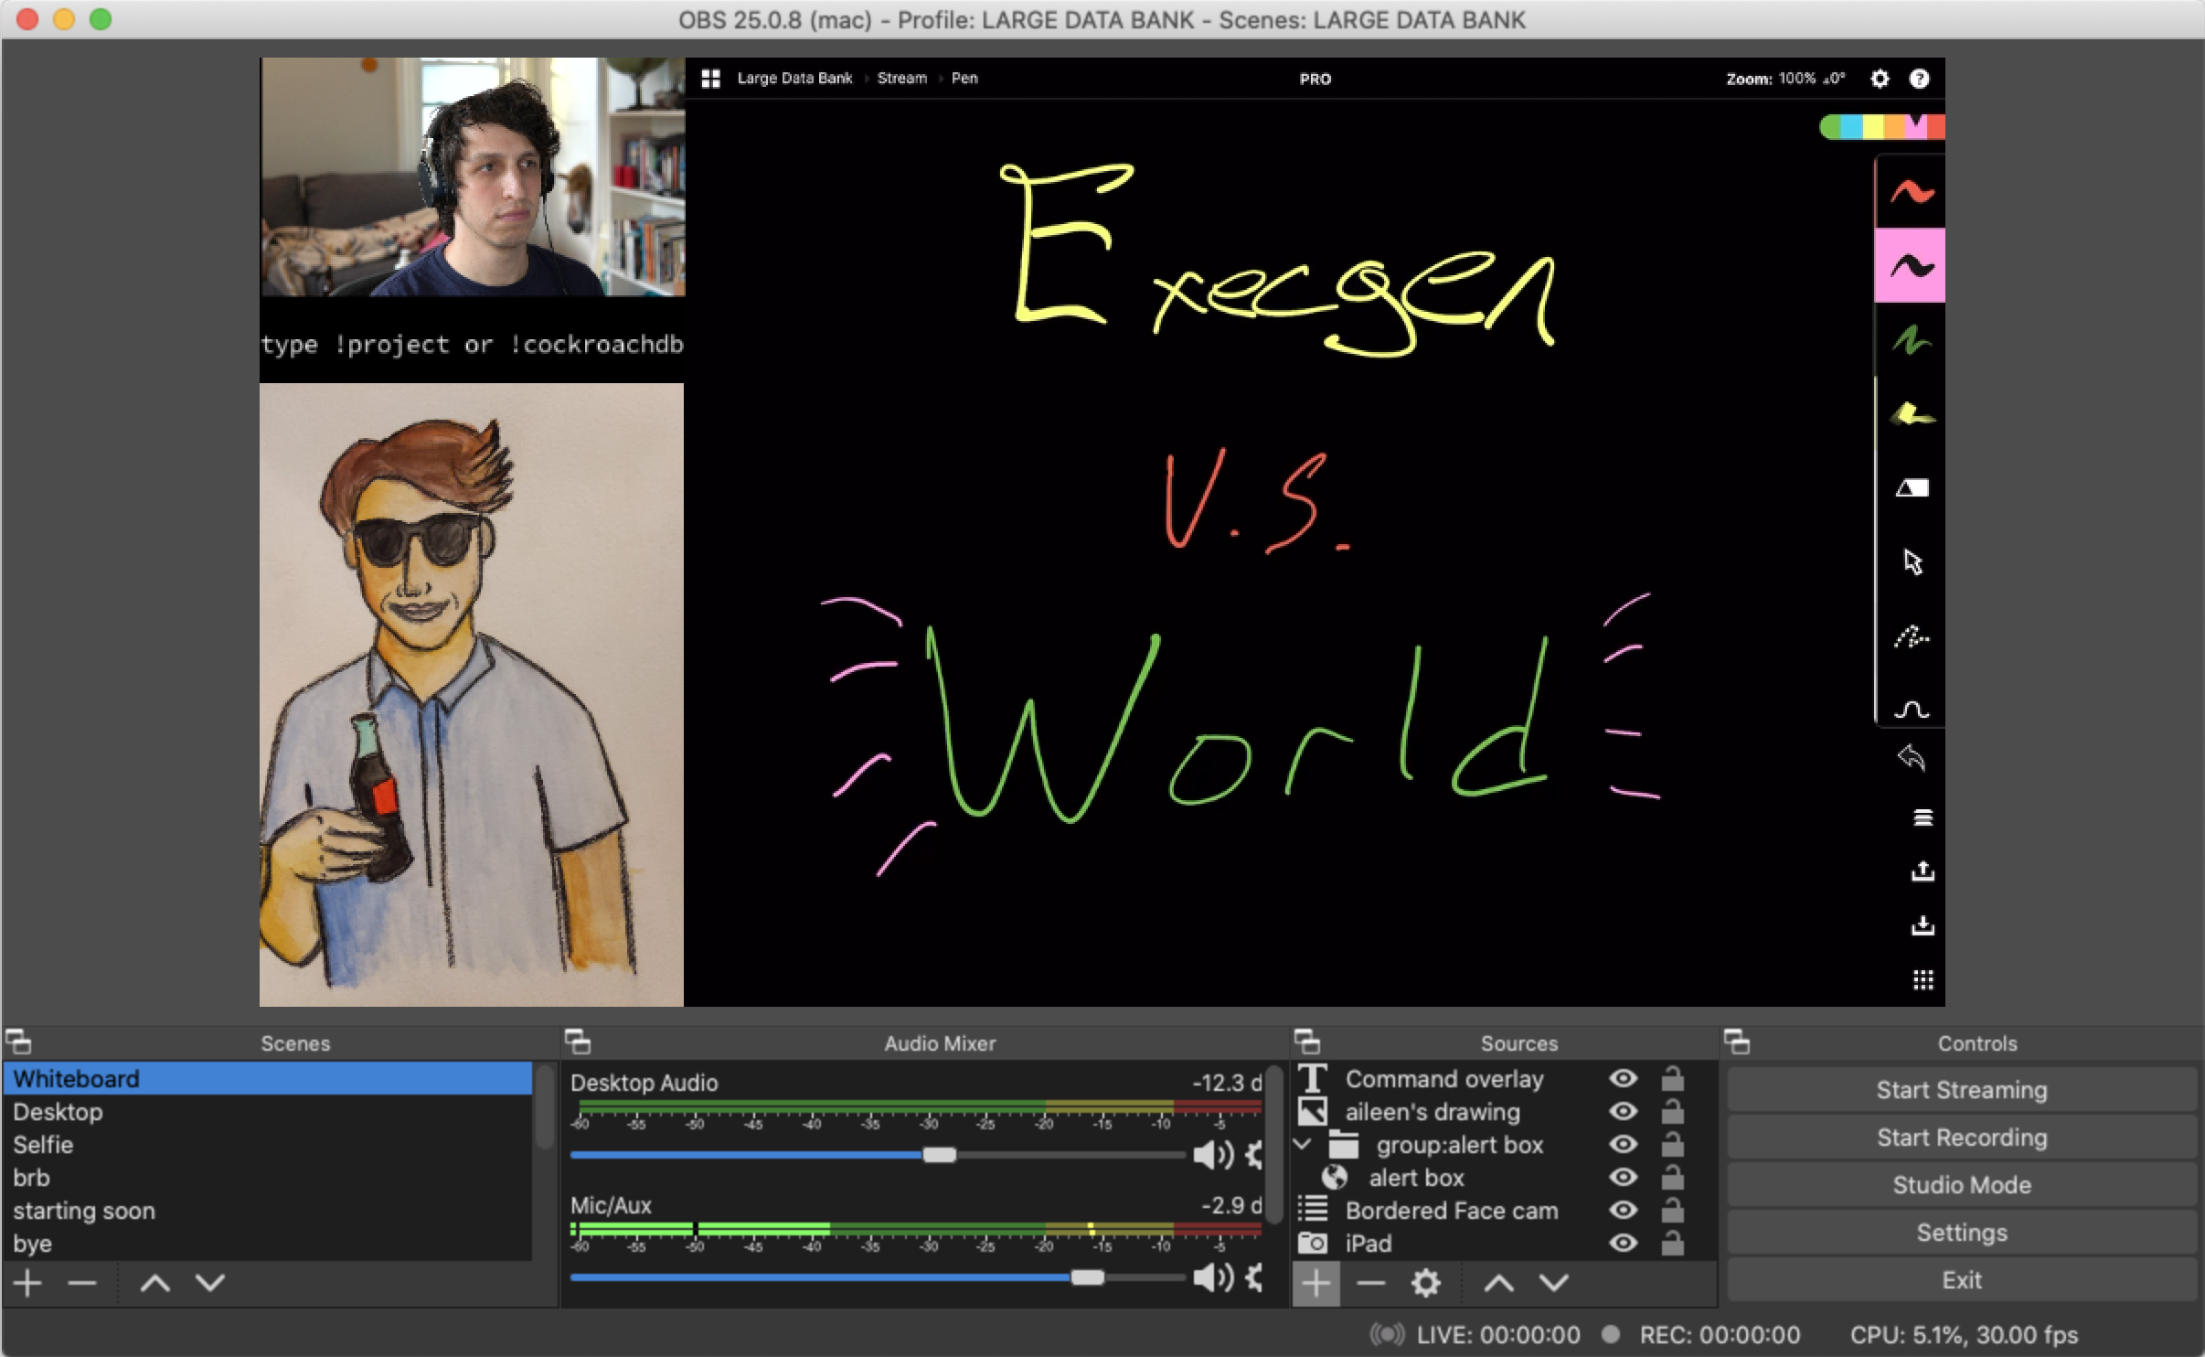Select the black pen on pink highlight
The height and width of the screenshot is (1357, 2205).
[1911, 266]
